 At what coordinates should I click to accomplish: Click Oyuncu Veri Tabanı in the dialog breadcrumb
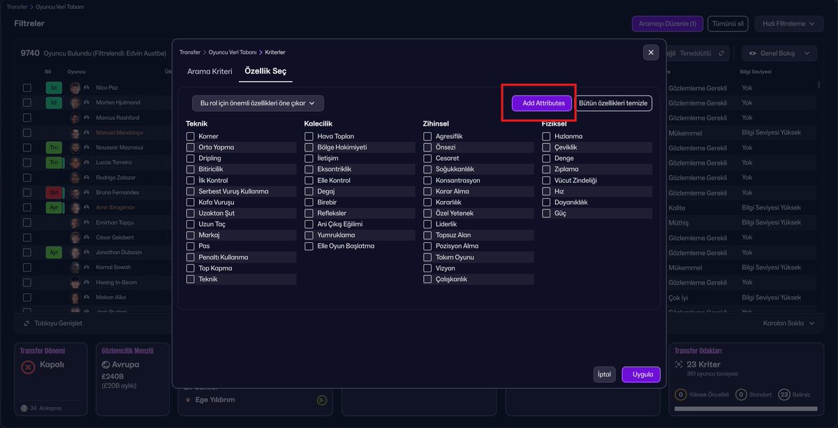(x=233, y=52)
